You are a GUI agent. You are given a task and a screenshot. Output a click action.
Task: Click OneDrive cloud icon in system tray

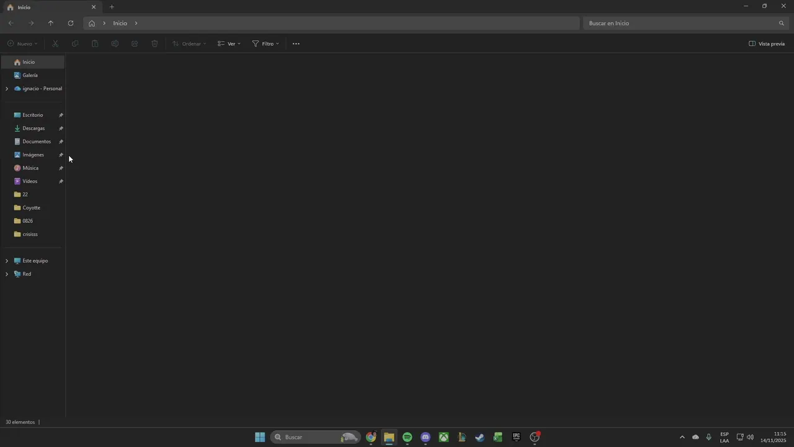coord(695,437)
